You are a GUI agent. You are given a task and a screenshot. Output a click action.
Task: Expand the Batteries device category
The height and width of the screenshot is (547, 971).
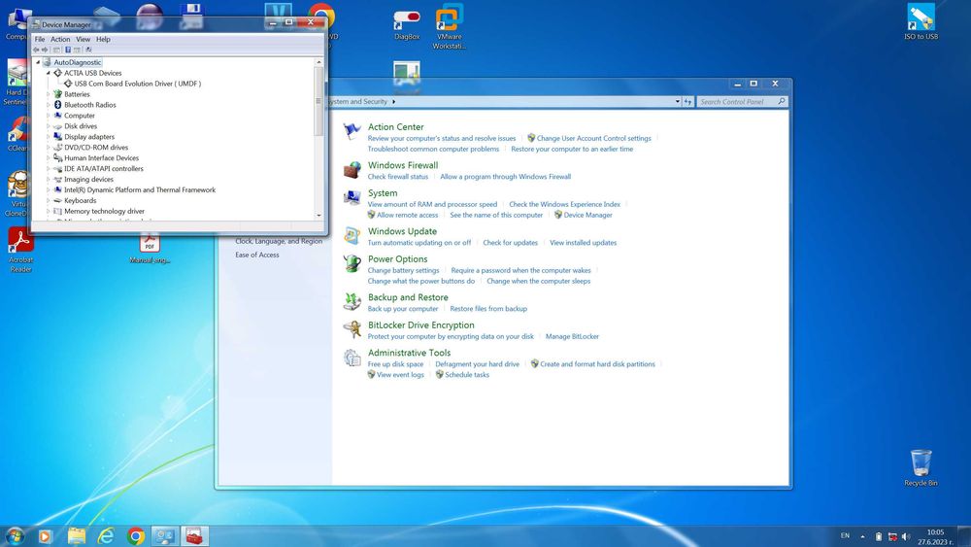coord(48,94)
